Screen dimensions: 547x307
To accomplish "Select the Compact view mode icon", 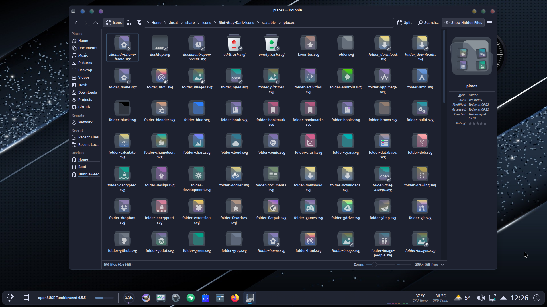I will (129, 23).
